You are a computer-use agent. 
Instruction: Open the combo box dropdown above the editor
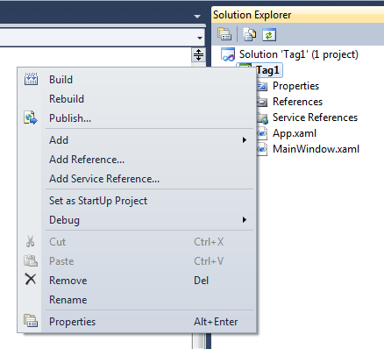click(200, 38)
